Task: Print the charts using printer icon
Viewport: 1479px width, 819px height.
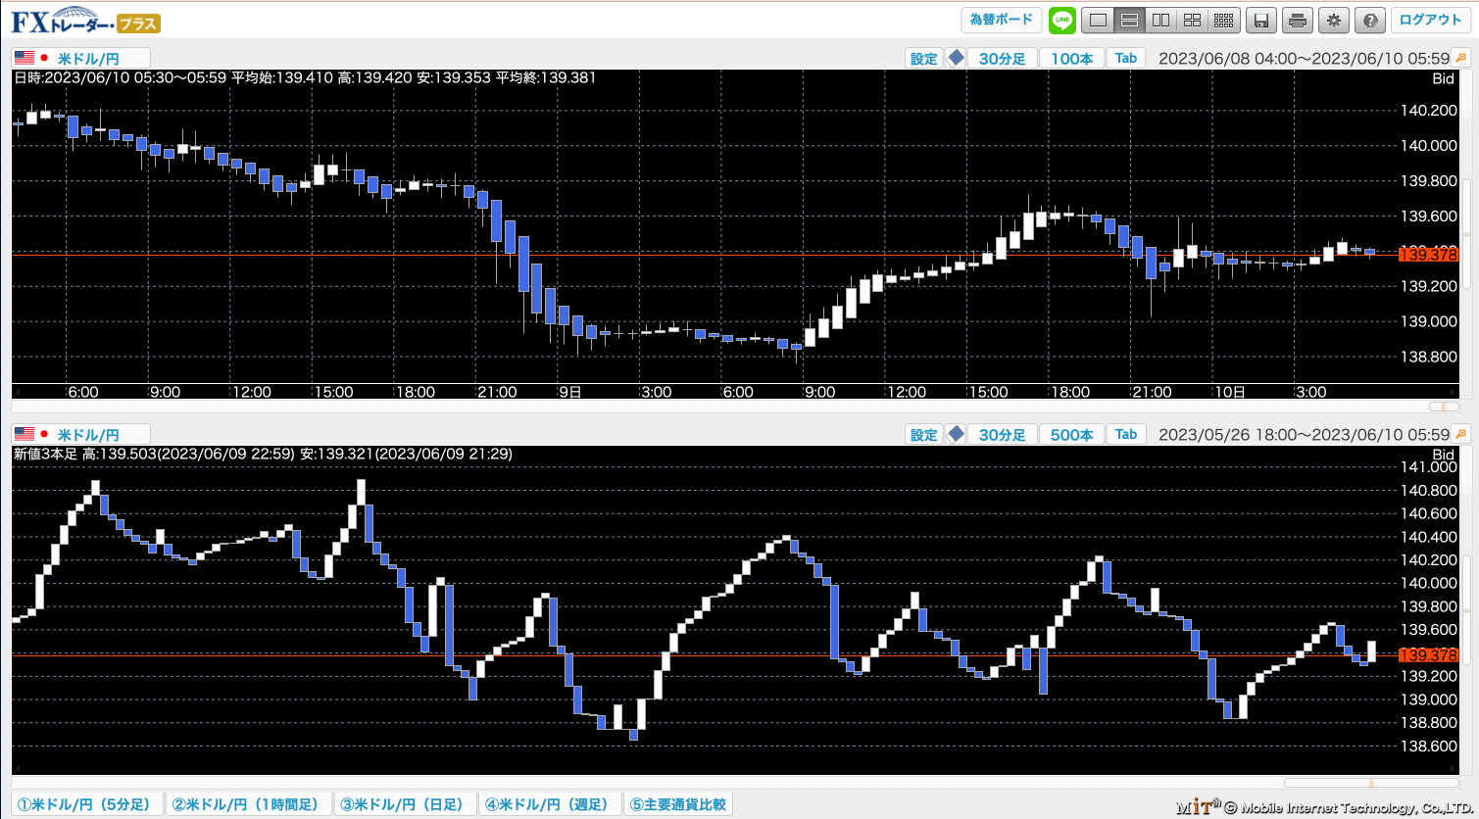Action: click(1298, 21)
